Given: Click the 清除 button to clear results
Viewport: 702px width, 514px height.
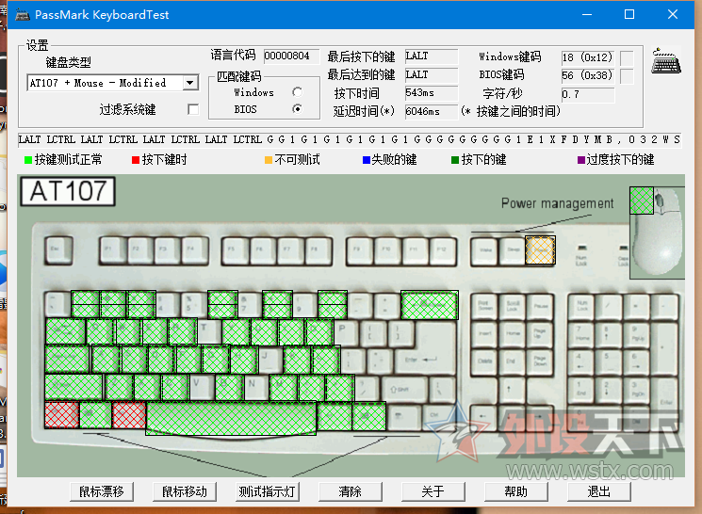Looking at the screenshot, I should click(x=351, y=491).
